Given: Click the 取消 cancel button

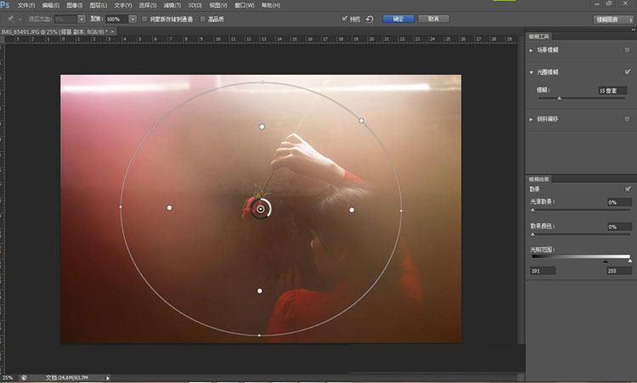Looking at the screenshot, I should 433,18.
